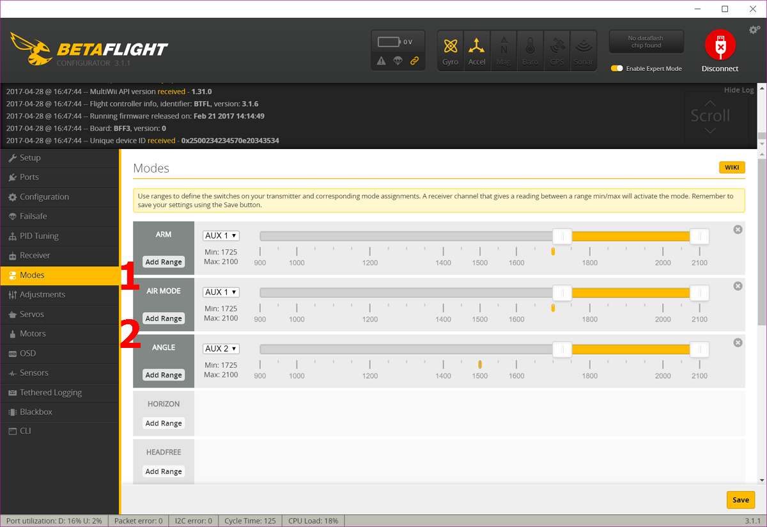This screenshot has width=767, height=527.
Task: Remove the ANGLE range with its X
Action: (738, 343)
